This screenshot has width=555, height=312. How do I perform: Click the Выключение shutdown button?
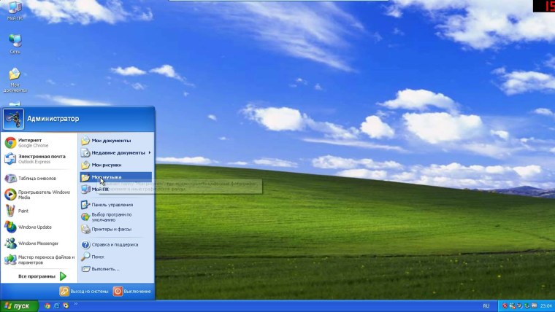(x=132, y=291)
